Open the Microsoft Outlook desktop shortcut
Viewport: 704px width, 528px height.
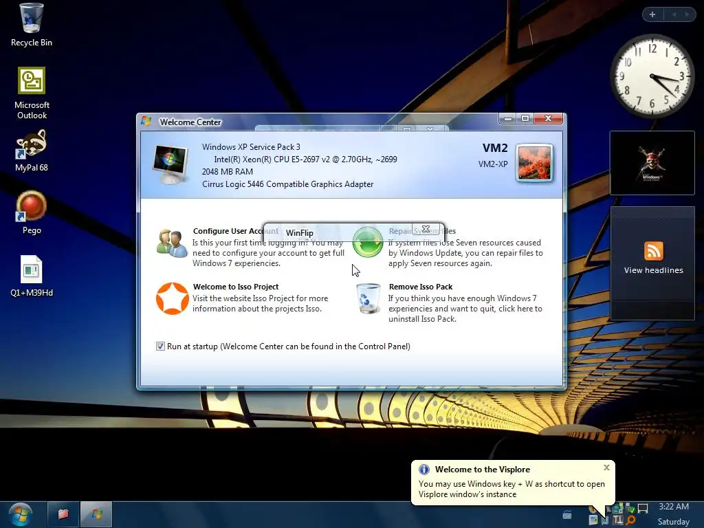click(x=32, y=93)
